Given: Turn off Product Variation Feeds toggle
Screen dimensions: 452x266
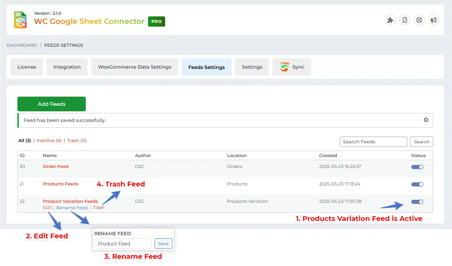Looking at the screenshot, I should pos(417,202).
